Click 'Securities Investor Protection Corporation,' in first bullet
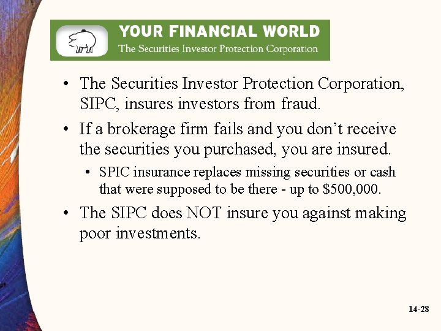441x331 pixels. (x=258, y=83)
